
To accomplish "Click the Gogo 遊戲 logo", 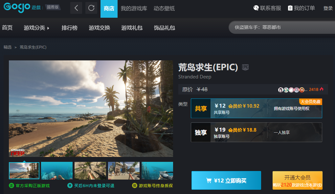I will 22,8.
